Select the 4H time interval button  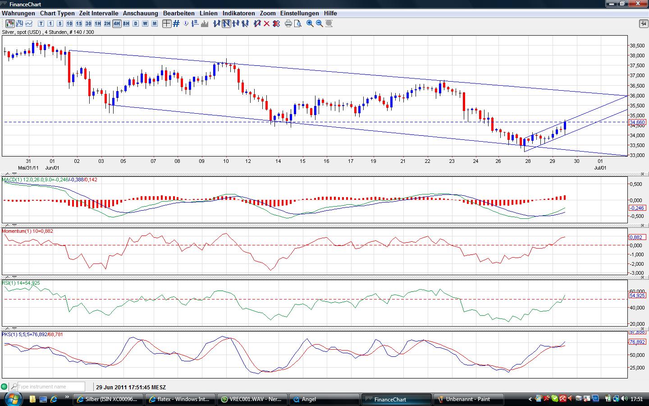tap(117, 23)
